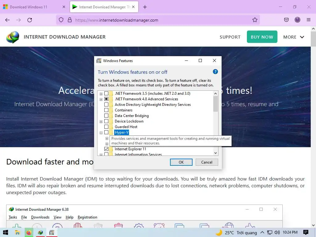Toggle the .NET Framework 4.8 Advanced Services checkbox
This screenshot has width=316, height=237.
106,99
